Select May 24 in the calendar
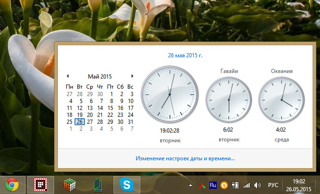This screenshot has width=320, height=194. pyautogui.click(x=131, y=115)
